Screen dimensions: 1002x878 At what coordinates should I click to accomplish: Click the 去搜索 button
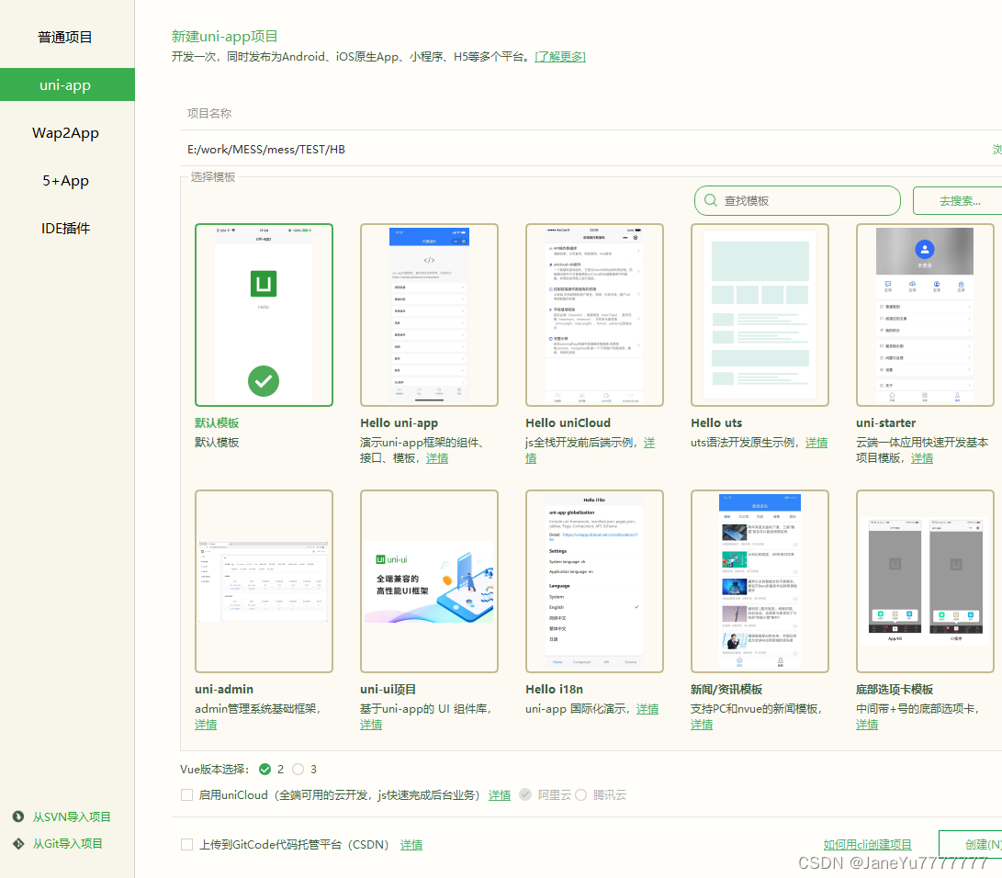[x=959, y=200]
